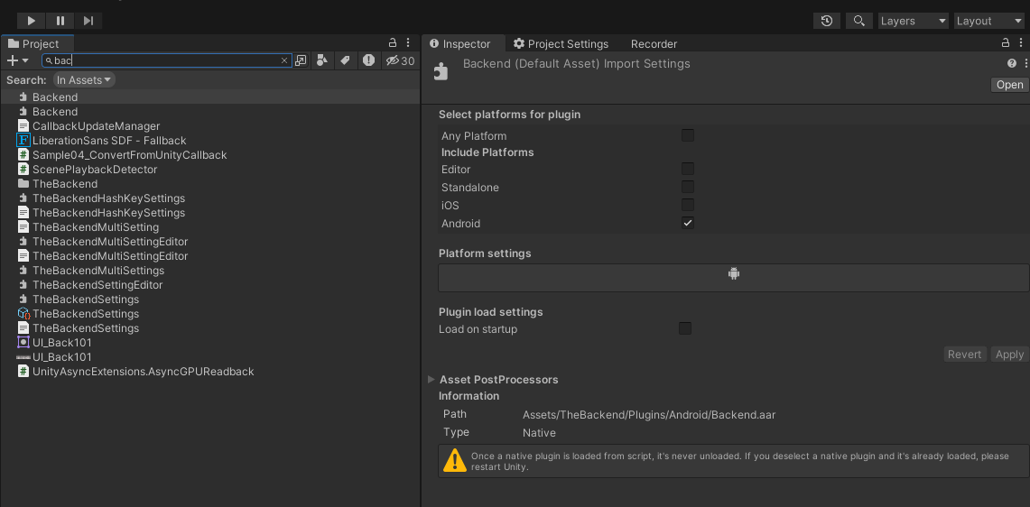The image size is (1030, 507).
Task: Click the Inspector help question mark icon
Action: pyautogui.click(x=1012, y=64)
